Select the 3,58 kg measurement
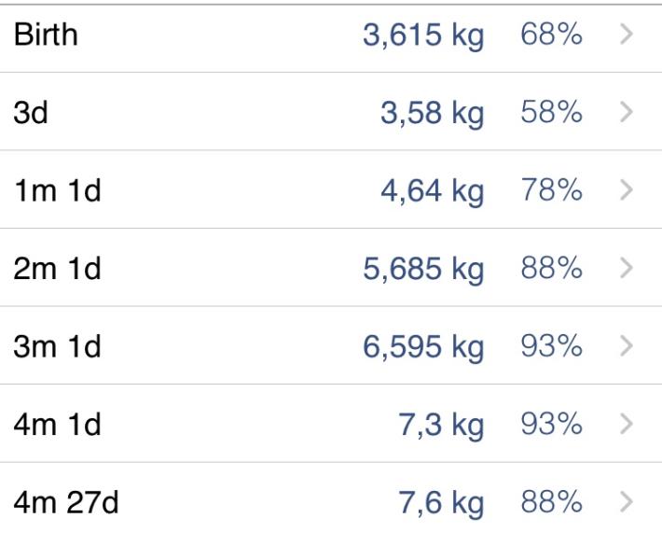 (x=433, y=114)
